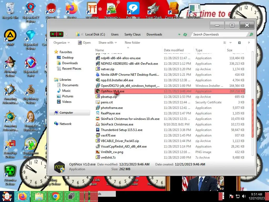Viewport: 269px width, 202px height.
Task: Open Firefox from the taskbar
Action: (23, 196)
